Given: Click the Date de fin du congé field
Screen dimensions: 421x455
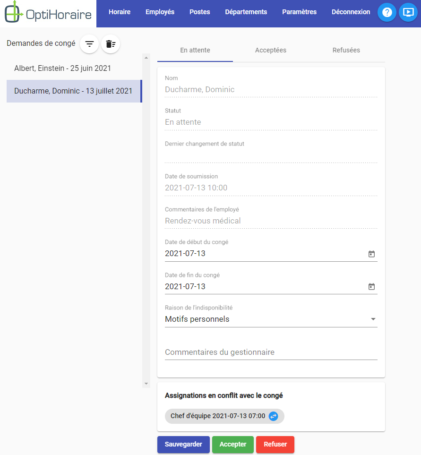Looking at the screenshot, I should 271,286.
